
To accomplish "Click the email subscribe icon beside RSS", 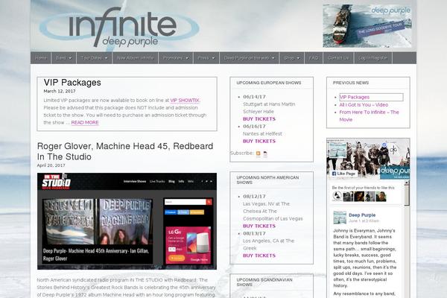I will [x=265, y=153].
